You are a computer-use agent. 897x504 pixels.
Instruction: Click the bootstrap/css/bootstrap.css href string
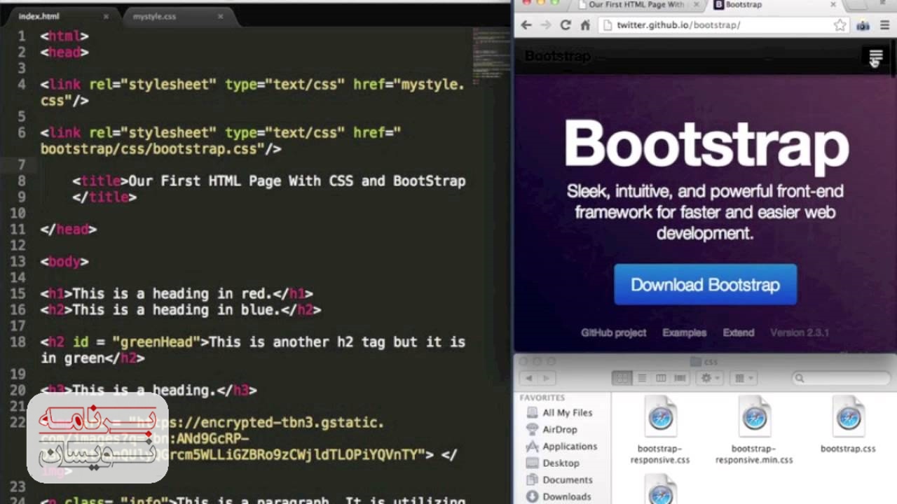click(x=152, y=148)
